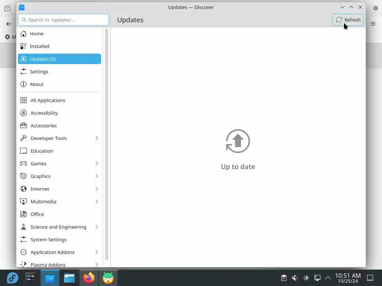Click the About info icon
The width and height of the screenshot is (382, 286).
(x=24, y=84)
